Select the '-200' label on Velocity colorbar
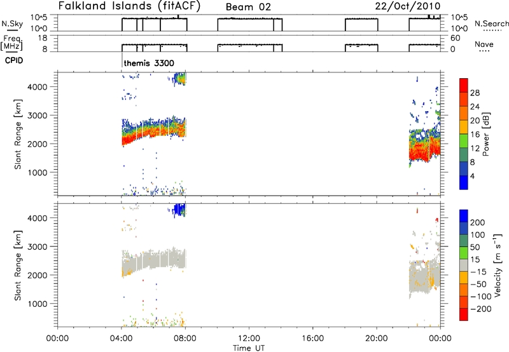 pyautogui.click(x=481, y=309)
